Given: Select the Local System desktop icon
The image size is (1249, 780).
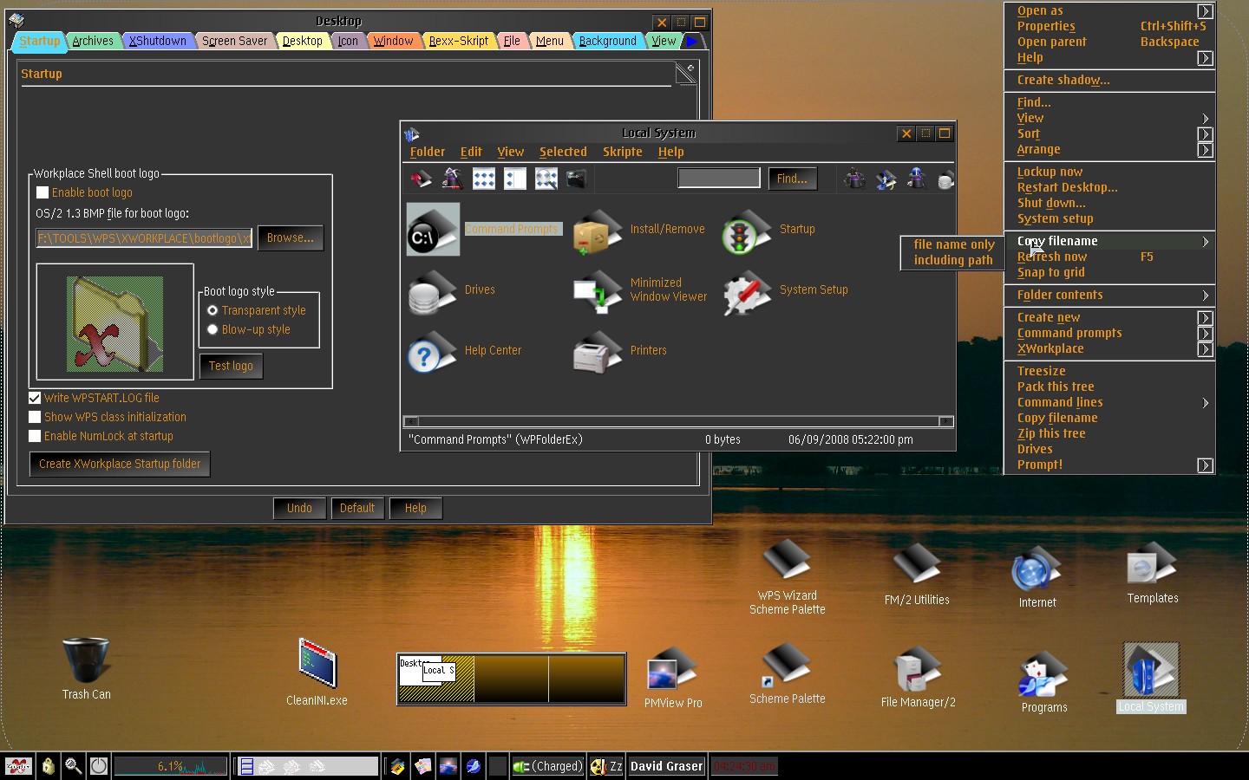Looking at the screenshot, I should (1151, 669).
